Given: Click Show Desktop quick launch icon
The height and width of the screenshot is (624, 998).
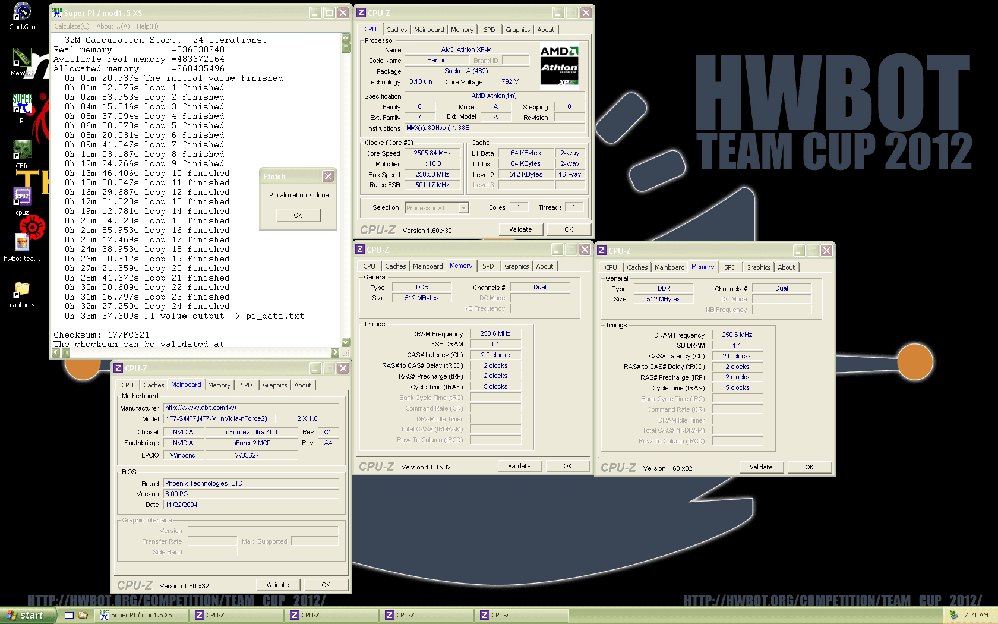Looking at the screenshot, I should [69, 615].
